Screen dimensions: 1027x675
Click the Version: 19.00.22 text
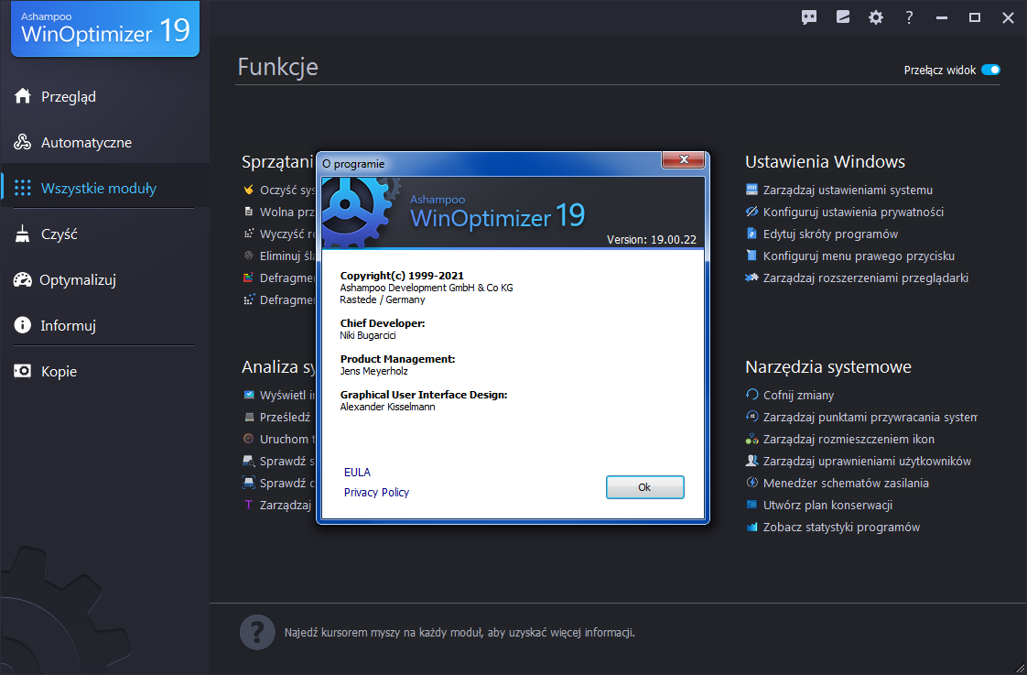(652, 239)
